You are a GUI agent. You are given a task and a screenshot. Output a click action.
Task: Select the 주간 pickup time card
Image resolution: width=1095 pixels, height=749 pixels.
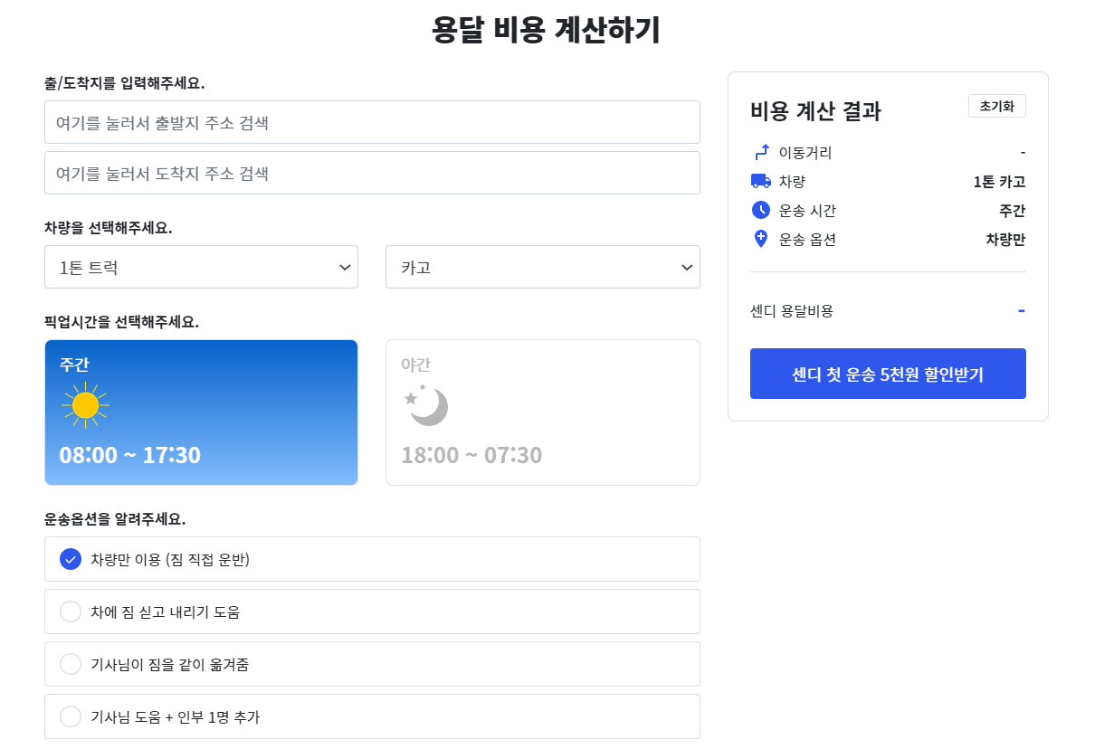pos(201,412)
